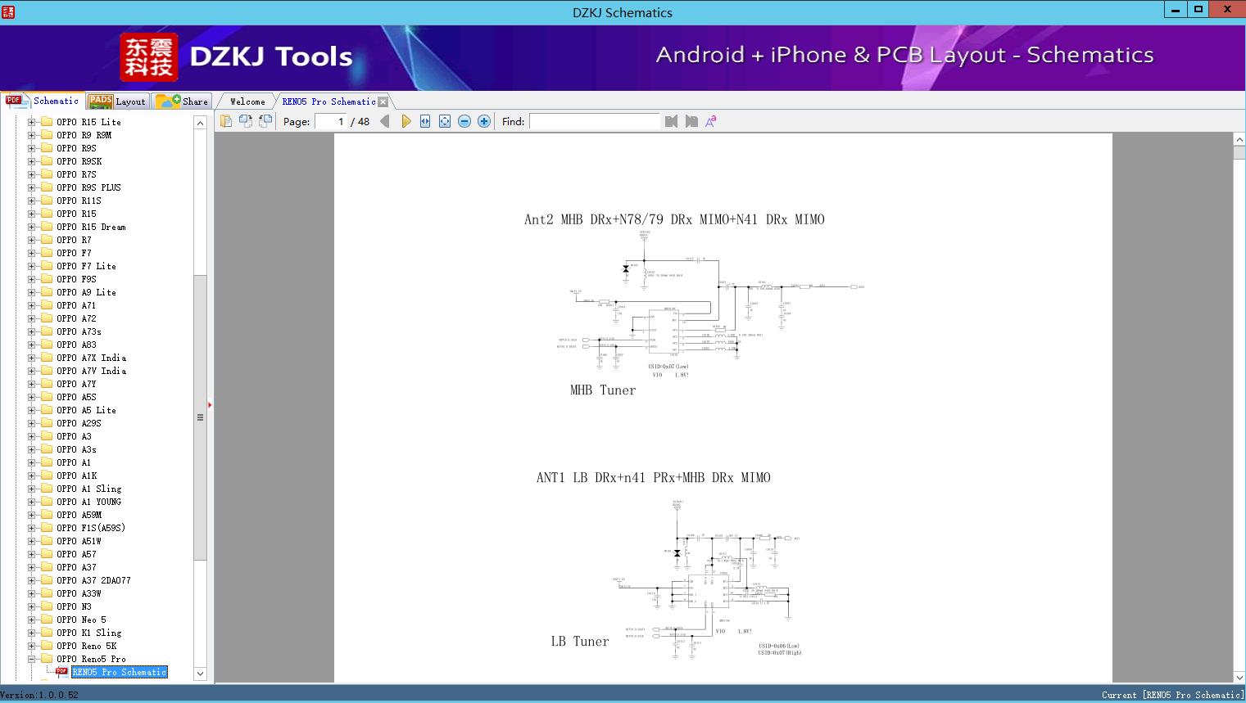
Task: Click the tree panel scroll up arrow
Action: tap(200, 123)
